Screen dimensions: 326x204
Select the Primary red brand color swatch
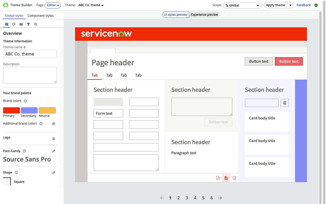pos(11,110)
